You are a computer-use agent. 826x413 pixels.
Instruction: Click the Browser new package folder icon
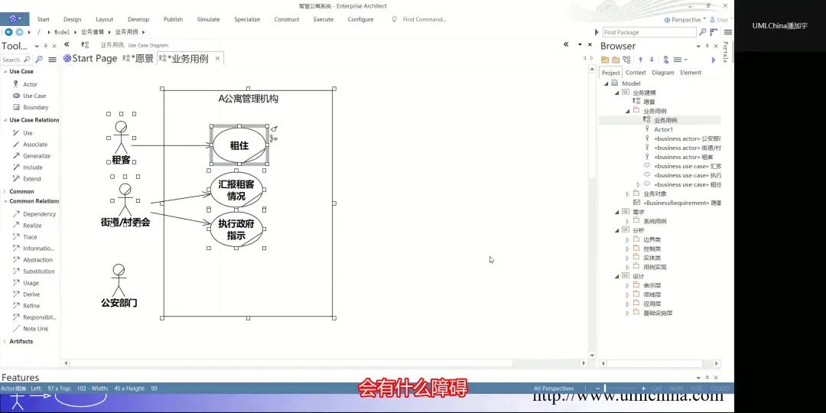(x=605, y=60)
